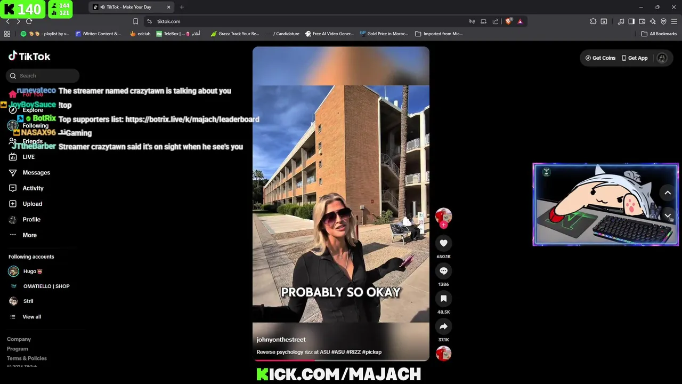Close the TikTok - Make Your Day tab
The height and width of the screenshot is (384, 682).
[x=169, y=7]
